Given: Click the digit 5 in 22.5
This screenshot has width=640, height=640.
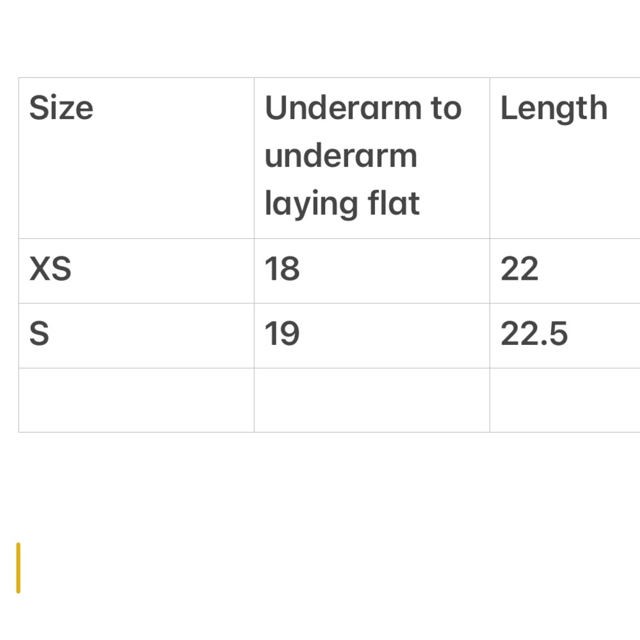Looking at the screenshot, I should tap(559, 335).
